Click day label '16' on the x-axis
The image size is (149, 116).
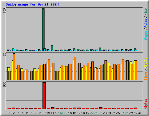coord(74,113)
